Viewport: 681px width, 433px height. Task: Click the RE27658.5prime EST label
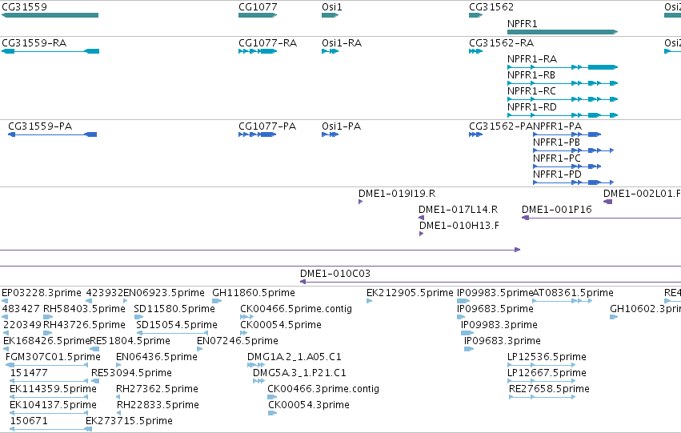click(550, 389)
